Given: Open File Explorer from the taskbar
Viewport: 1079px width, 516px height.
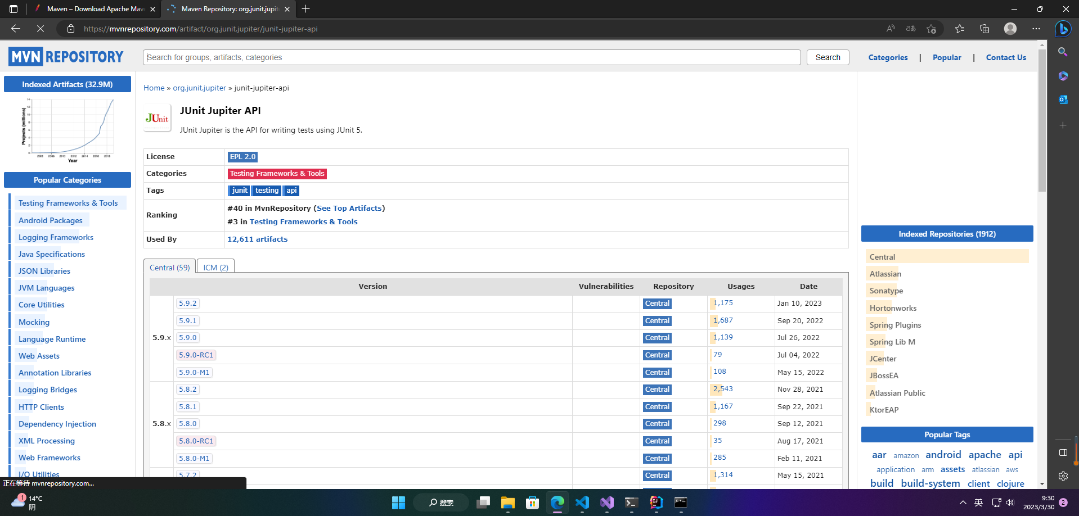Looking at the screenshot, I should pyautogui.click(x=508, y=503).
